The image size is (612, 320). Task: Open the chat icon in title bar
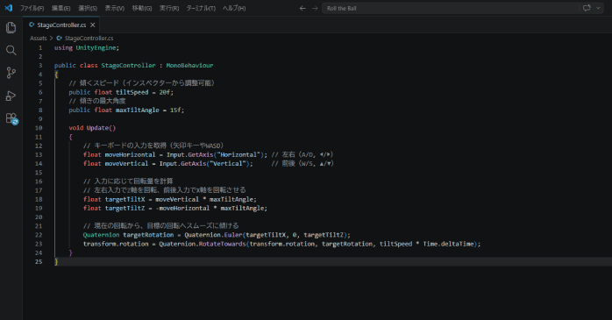[x=587, y=8]
